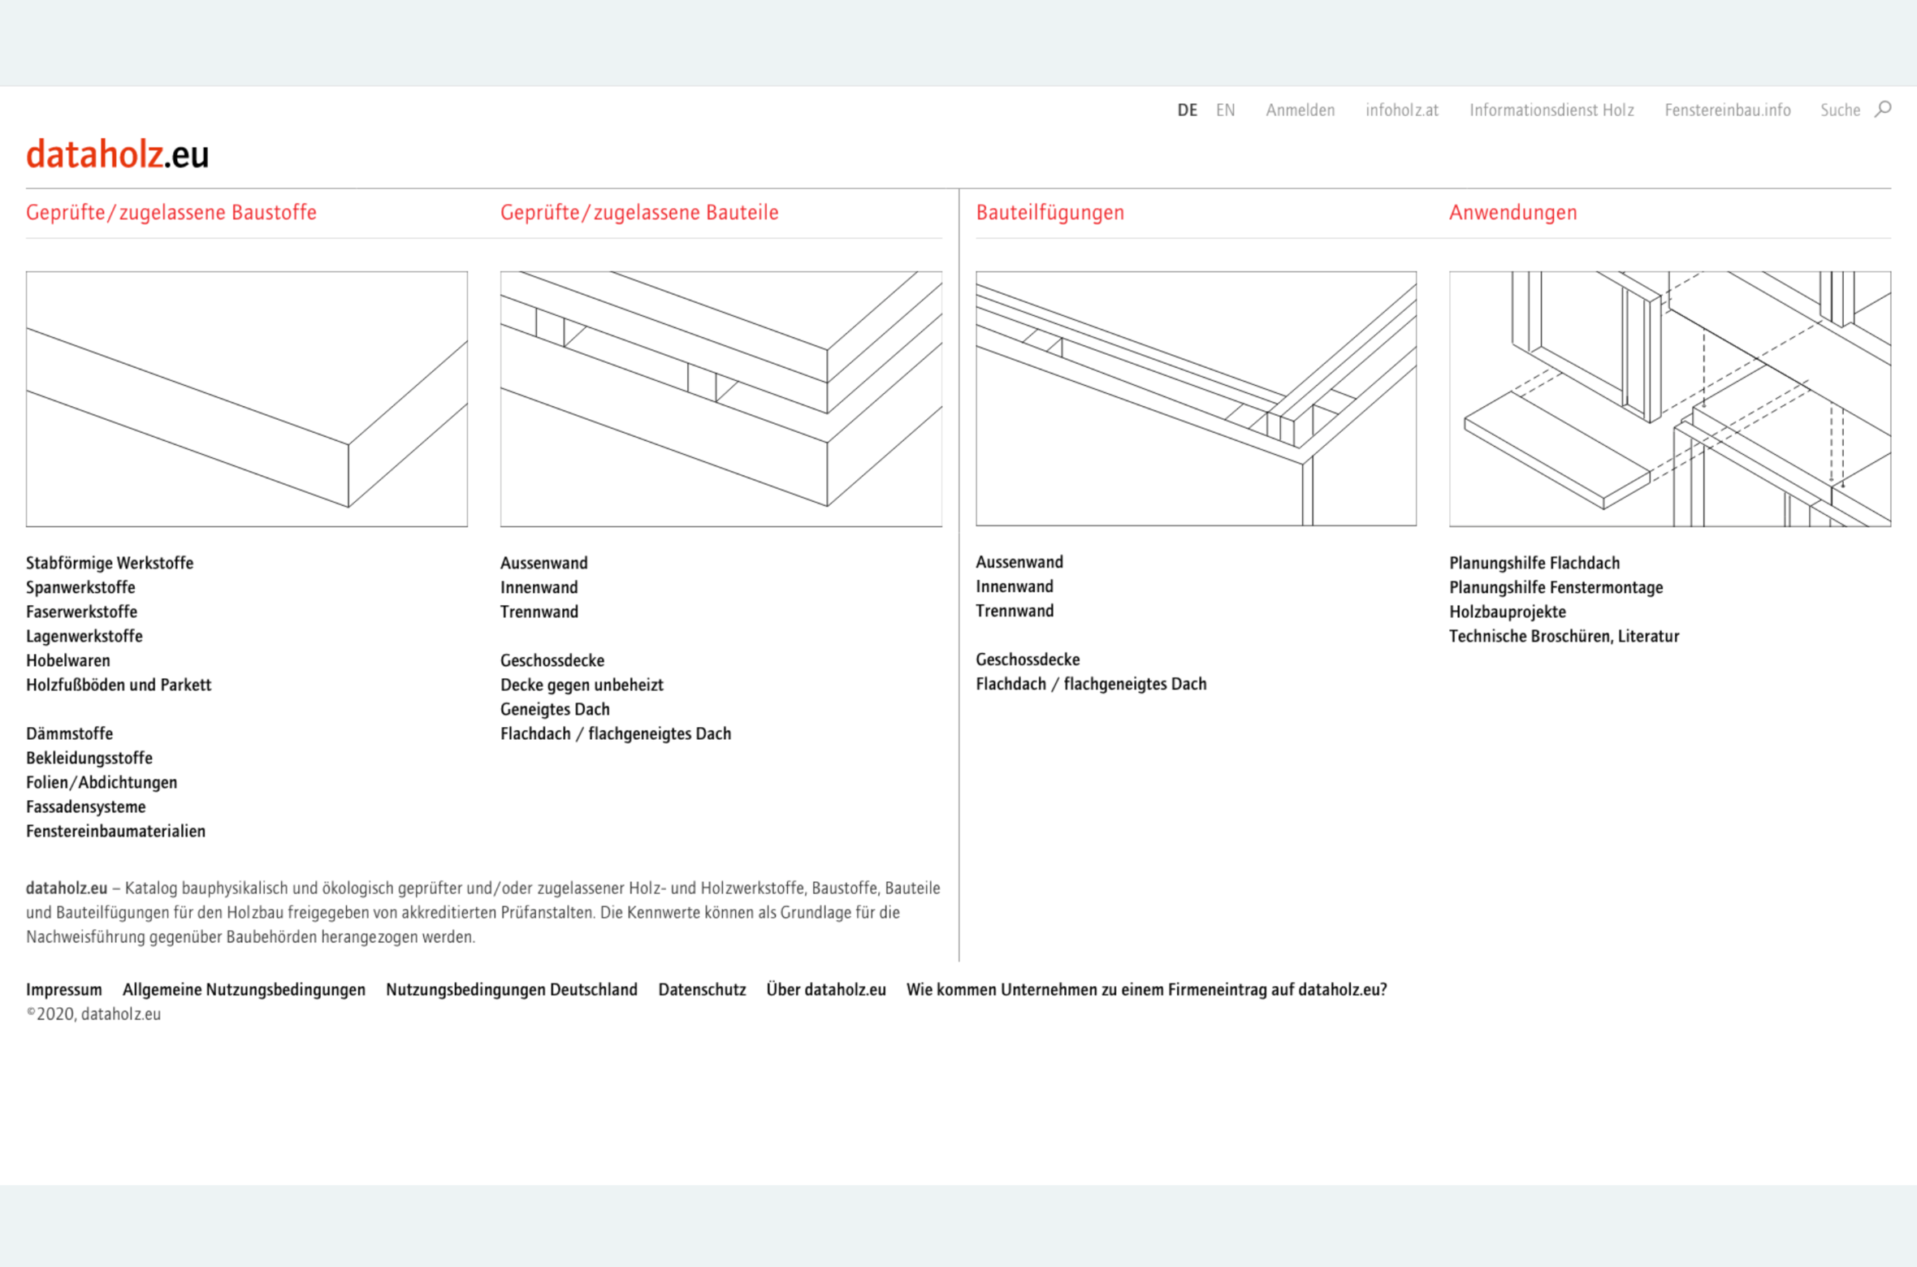Open Hobelwaren

tap(68, 660)
